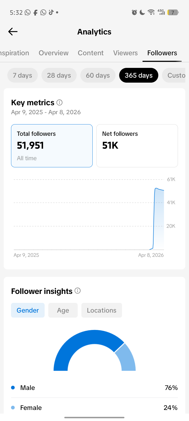The height and width of the screenshot is (421, 189).
Task: Select the 28 days range chip
Action: (x=59, y=75)
